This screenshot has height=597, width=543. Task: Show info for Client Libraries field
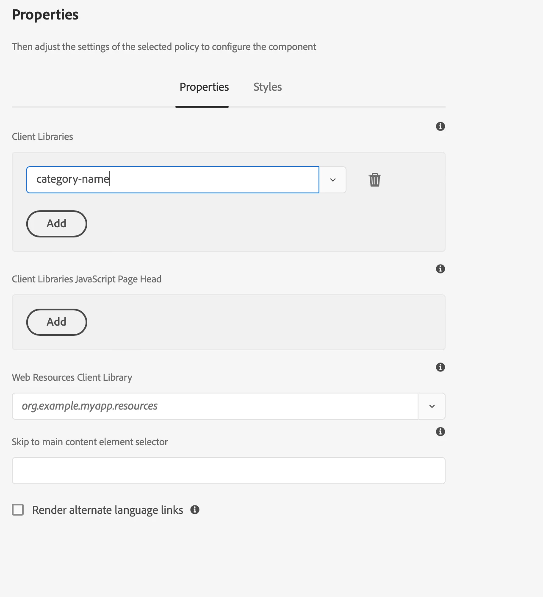(440, 126)
